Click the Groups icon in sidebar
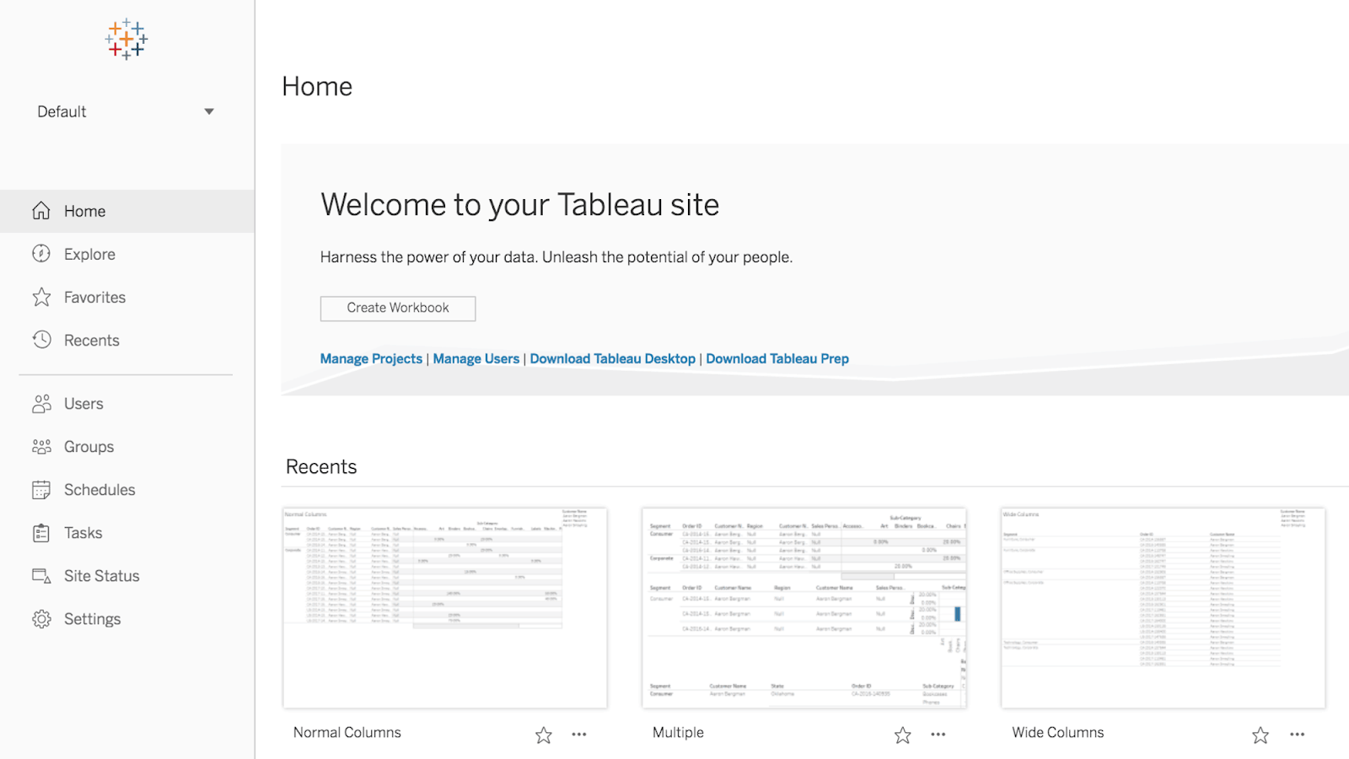The width and height of the screenshot is (1349, 759). click(41, 447)
